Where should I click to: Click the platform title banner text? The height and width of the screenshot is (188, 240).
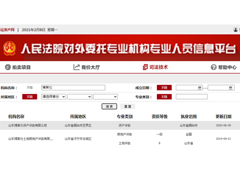(128, 49)
